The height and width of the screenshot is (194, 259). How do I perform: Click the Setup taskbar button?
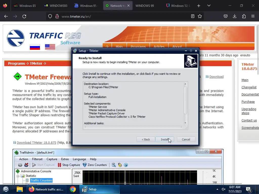tap(99, 189)
